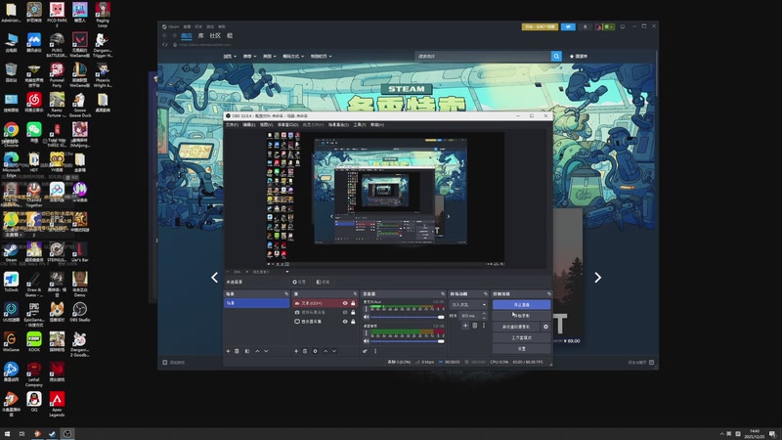Open Steam notifications bell icon
Viewport: 782px width, 440px height.
pyautogui.click(x=585, y=27)
